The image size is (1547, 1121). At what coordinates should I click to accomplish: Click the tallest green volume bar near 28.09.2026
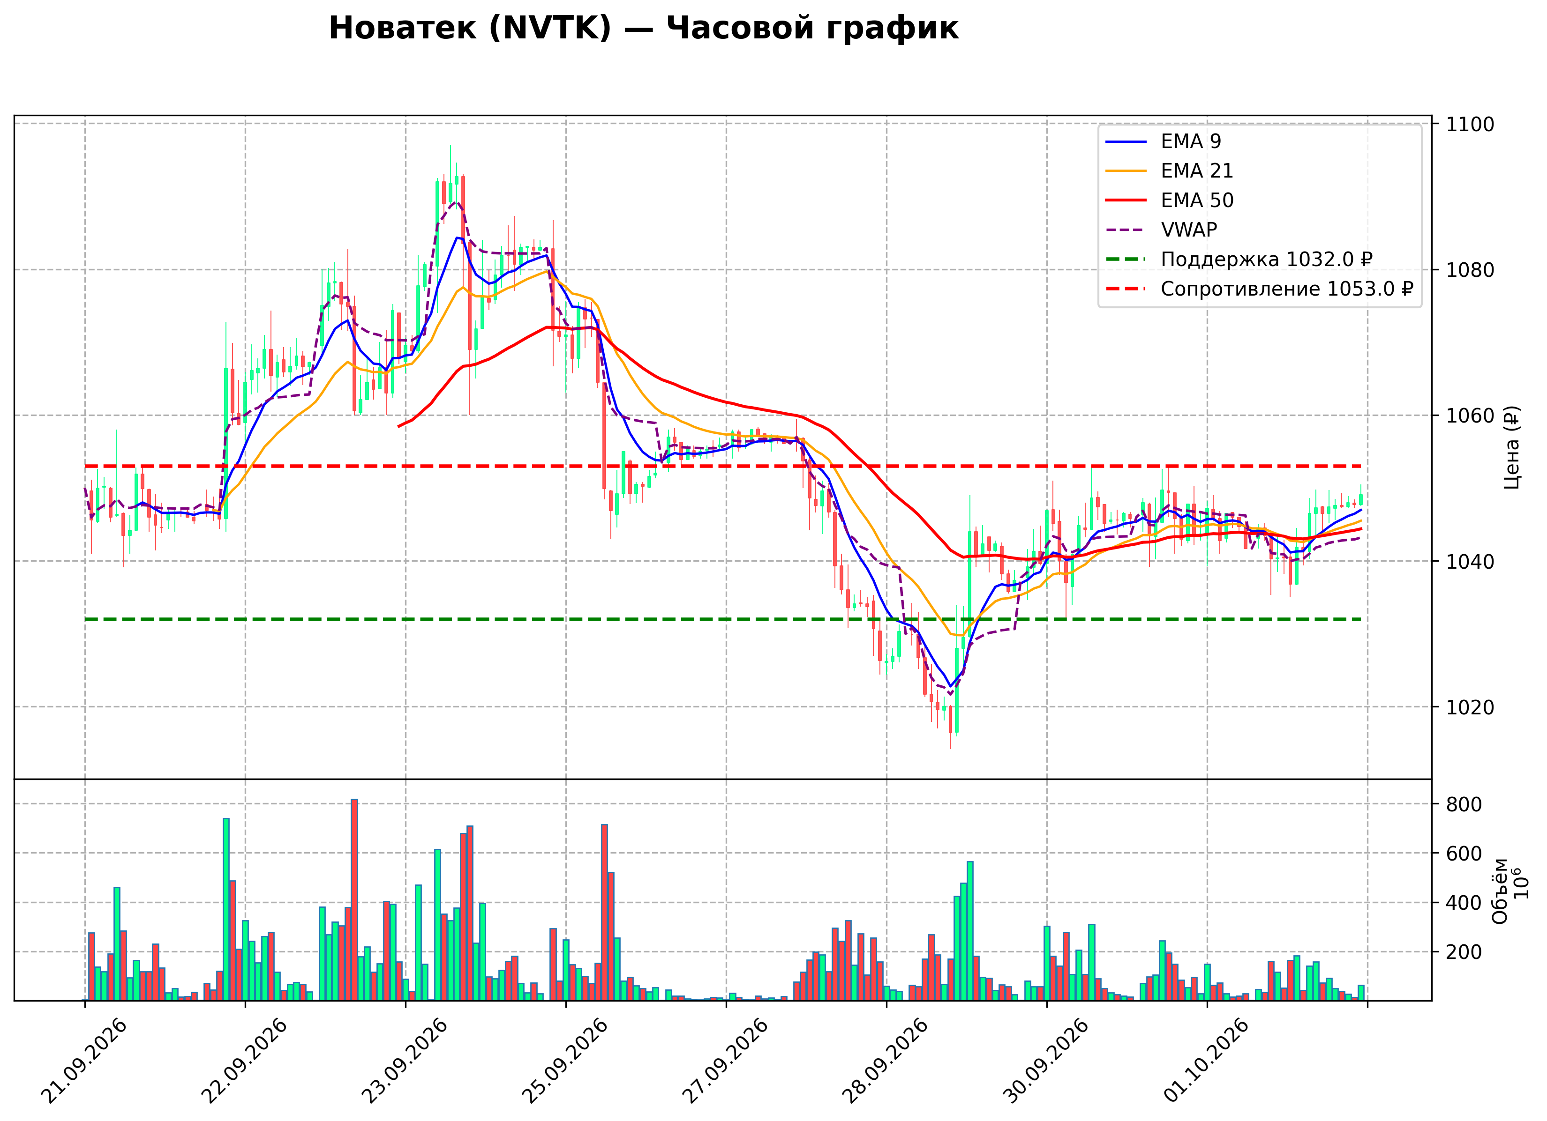[970, 932]
